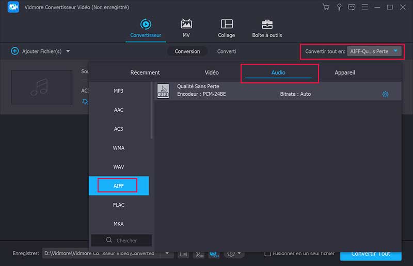The width and height of the screenshot is (413, 266).
Task: Open the MV module icon
Action: (x=186, y=24)
